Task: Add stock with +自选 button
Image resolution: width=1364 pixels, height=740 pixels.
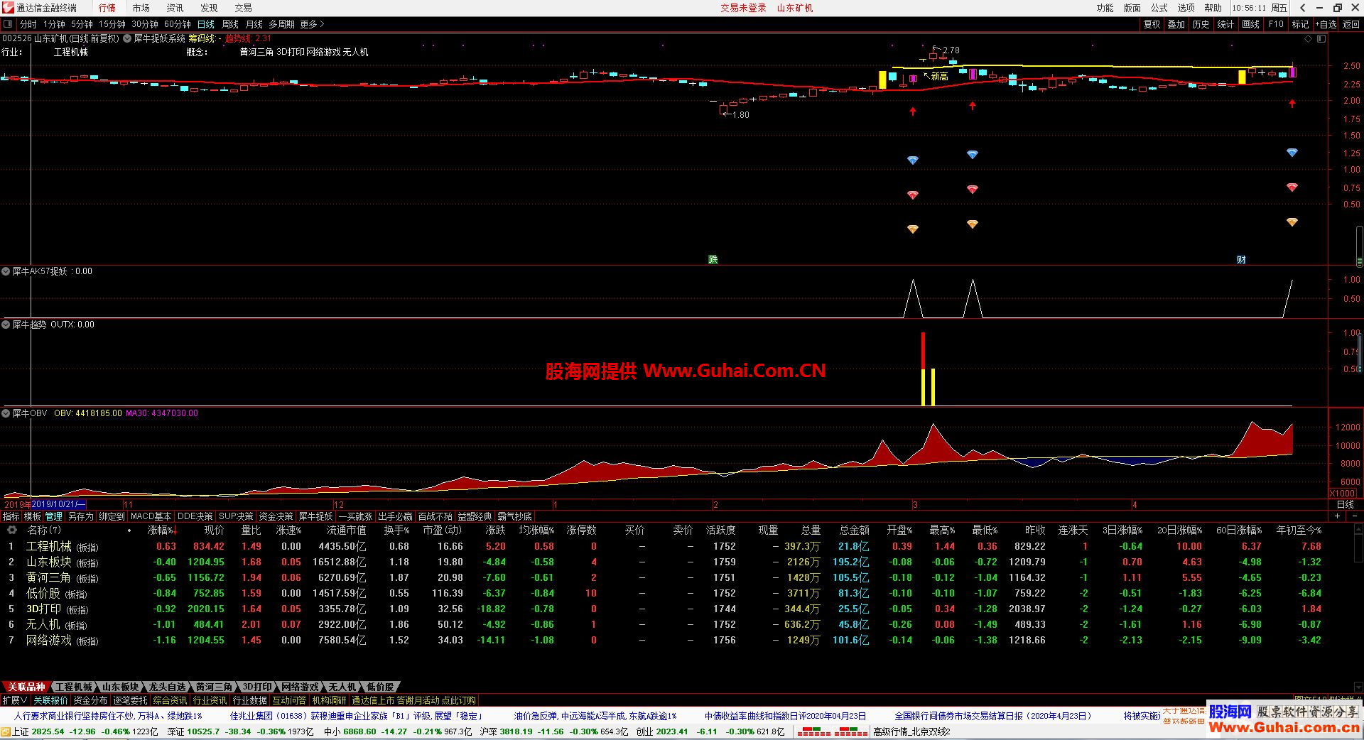Action: pos(1326,24)
